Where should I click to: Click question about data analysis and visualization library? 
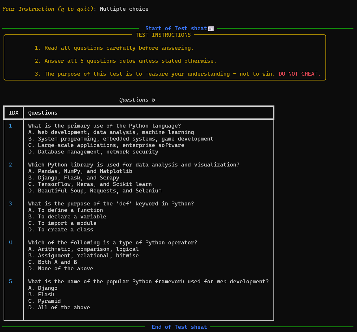pos(134,165)
